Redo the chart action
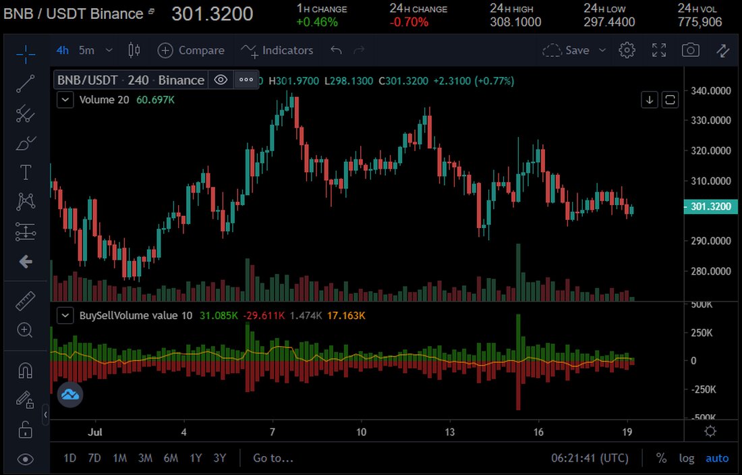Image resolution: width=742 pixels, height=475 pixels. pos(359,50)
